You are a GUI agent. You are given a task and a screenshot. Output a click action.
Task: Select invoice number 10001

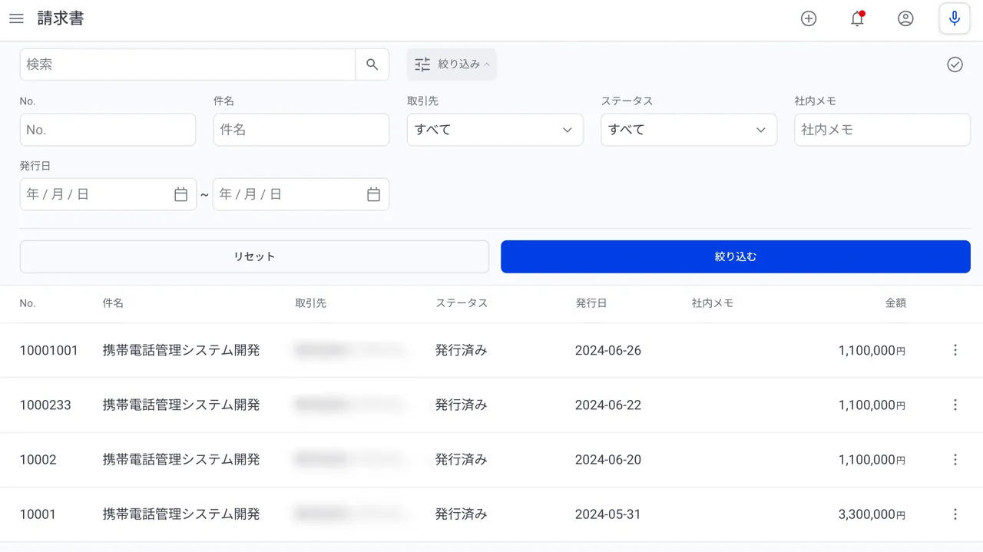point(38,514)
